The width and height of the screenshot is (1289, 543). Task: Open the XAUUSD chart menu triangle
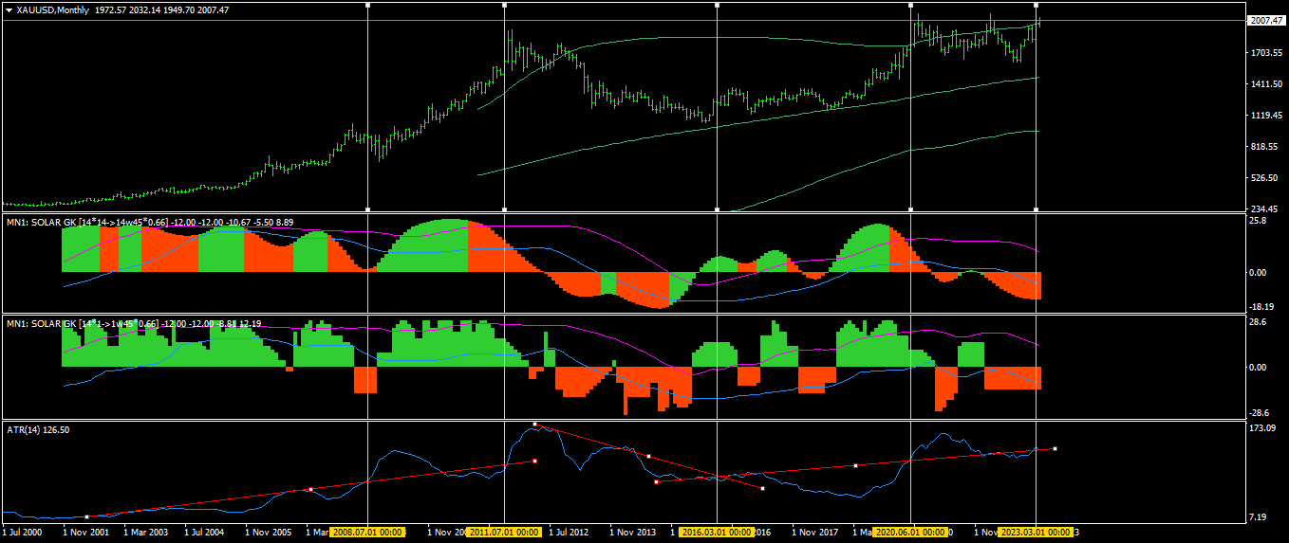pos(9,9)
